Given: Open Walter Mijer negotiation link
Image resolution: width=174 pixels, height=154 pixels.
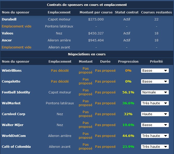Looking at the screenshot, I should [x=12, y=125].
